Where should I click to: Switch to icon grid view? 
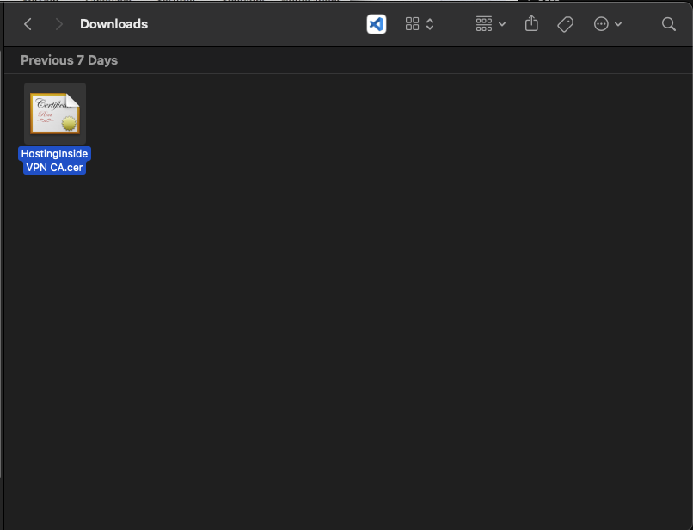pos(412,24)
